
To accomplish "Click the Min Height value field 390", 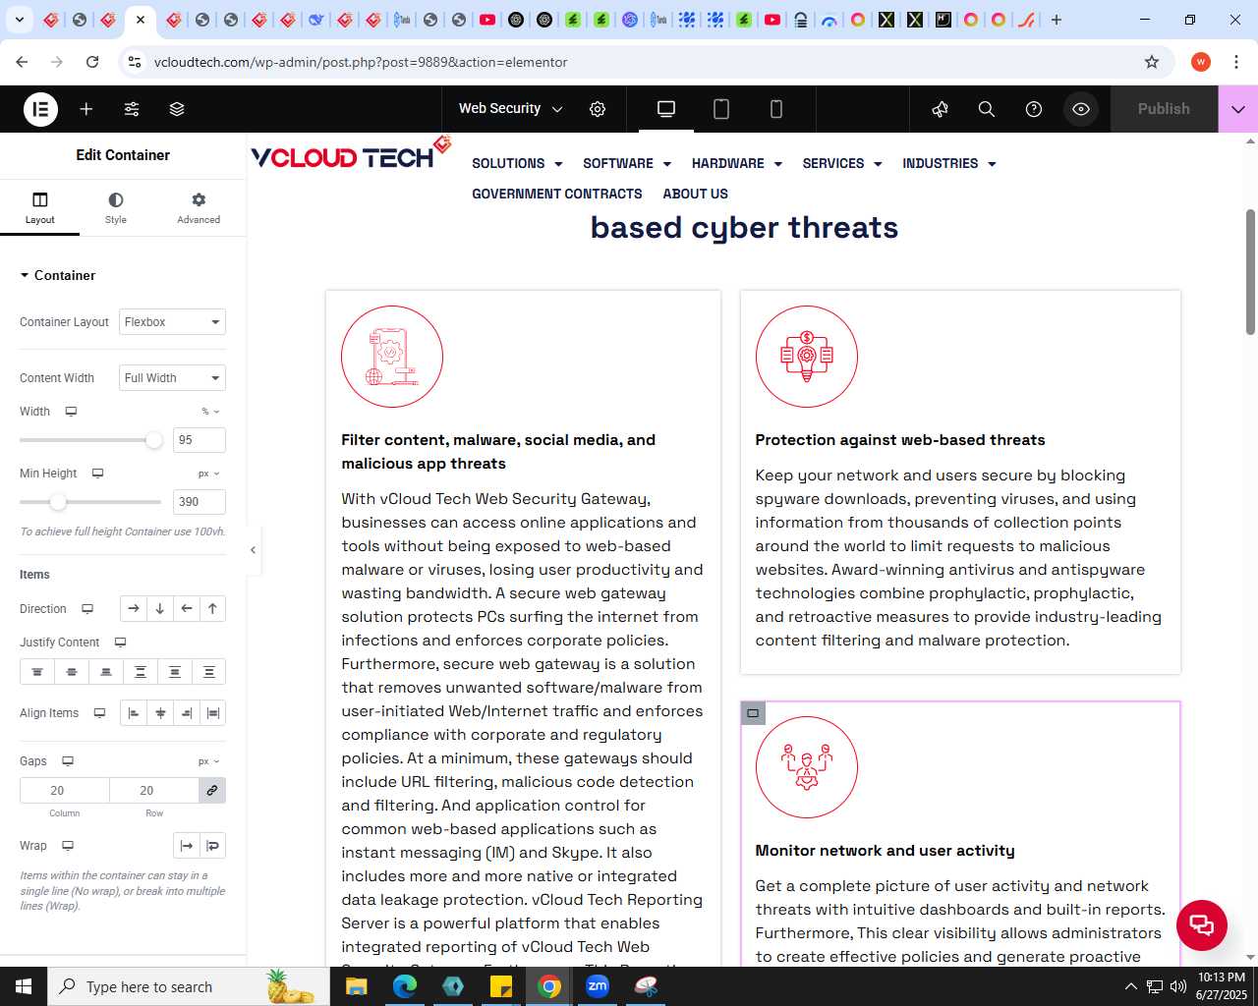I will [x=200, y=502].
